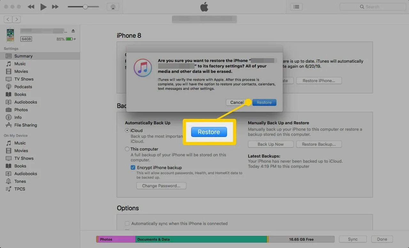Cancel the restore confirmation dialog
Image resolution: width=409 pixels, height=248 pixels.
coord(237,102)
